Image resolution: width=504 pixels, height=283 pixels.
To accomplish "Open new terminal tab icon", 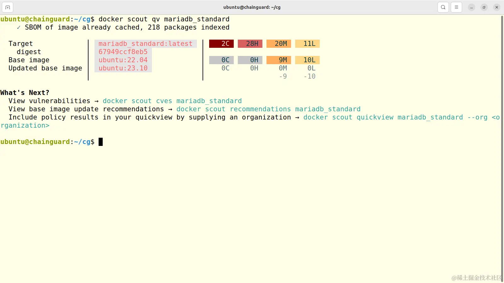I will (x=8, y=7).
